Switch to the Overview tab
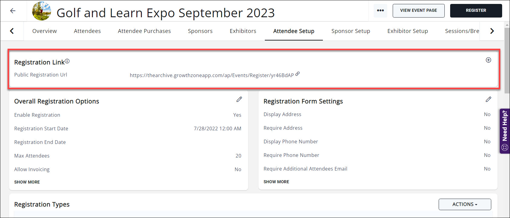 pos(44,31)
